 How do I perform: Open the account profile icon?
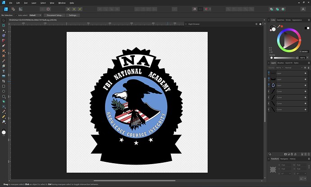coord(303,9)
